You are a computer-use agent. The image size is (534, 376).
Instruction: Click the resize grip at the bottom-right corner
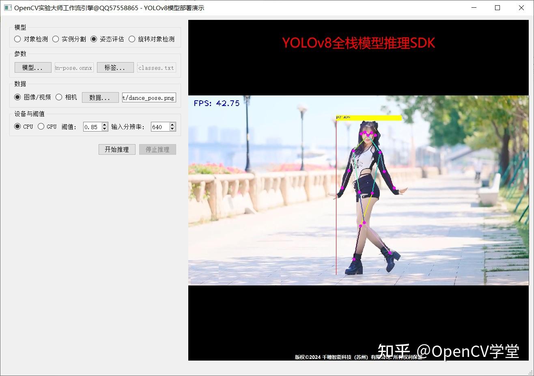tap(531, 373)
